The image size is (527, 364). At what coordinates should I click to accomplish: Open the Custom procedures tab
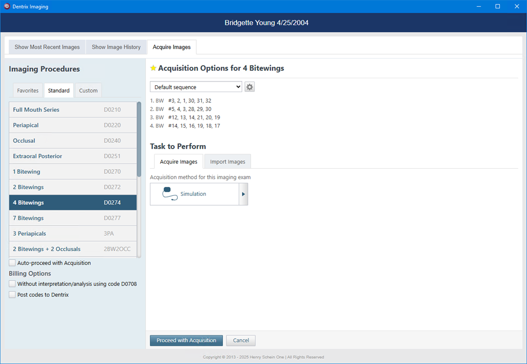(88, 91)
